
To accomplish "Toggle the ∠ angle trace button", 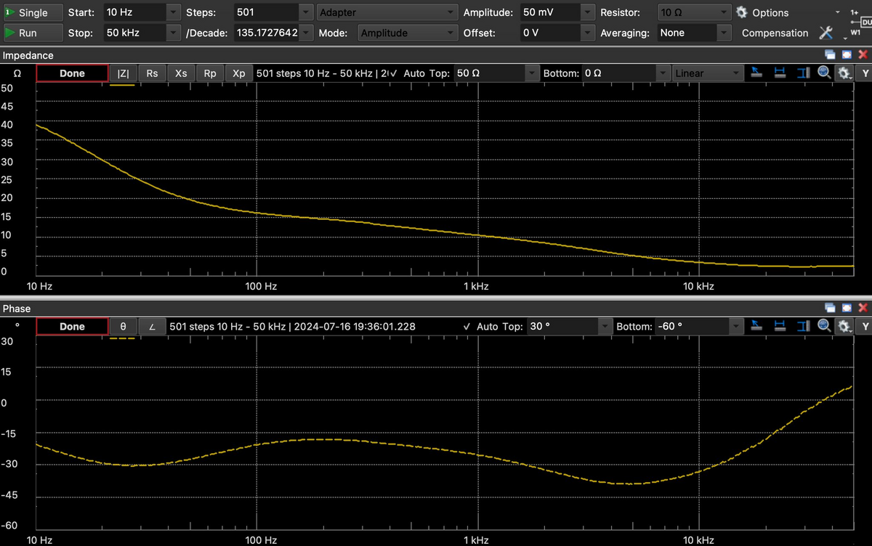I will point(152,327).
